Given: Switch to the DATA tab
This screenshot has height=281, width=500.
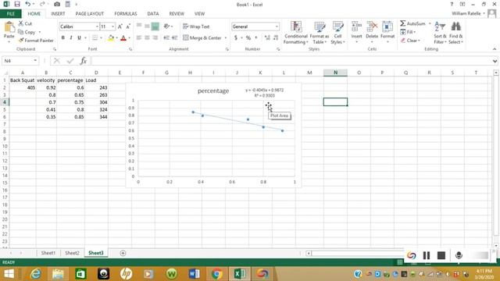Looking at the screenshot, I should pos(153,14).
